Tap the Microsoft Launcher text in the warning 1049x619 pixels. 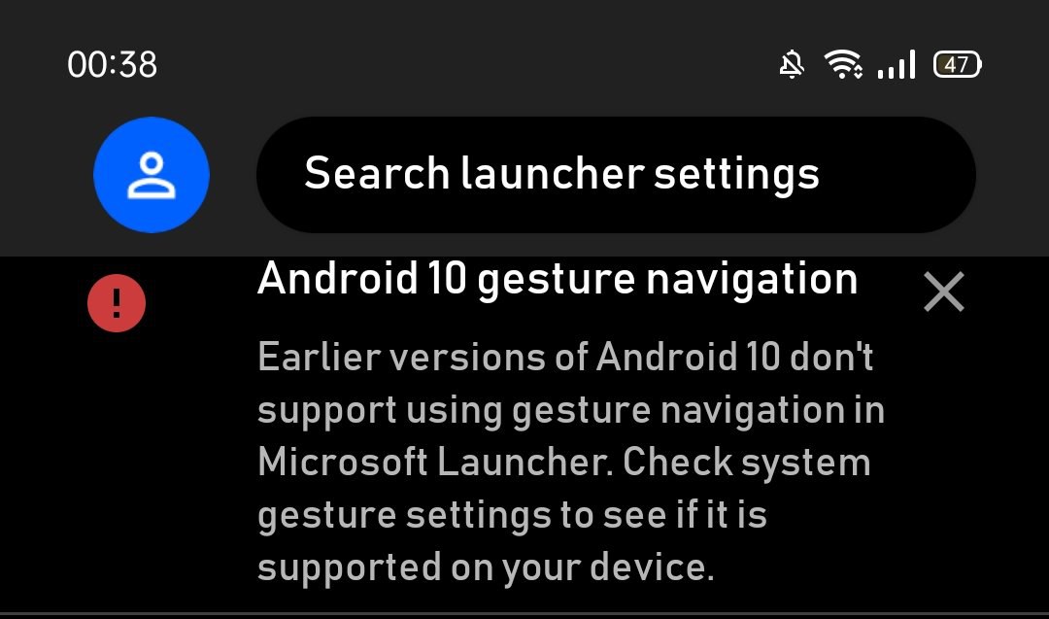(435, 462)
